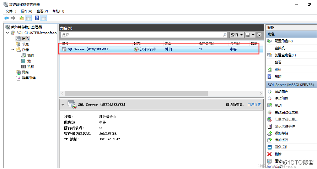317x169 pixels.
Task: Select 群集事件 in the navigation tree
Action: pyautogui.click(x=29, y=78)
